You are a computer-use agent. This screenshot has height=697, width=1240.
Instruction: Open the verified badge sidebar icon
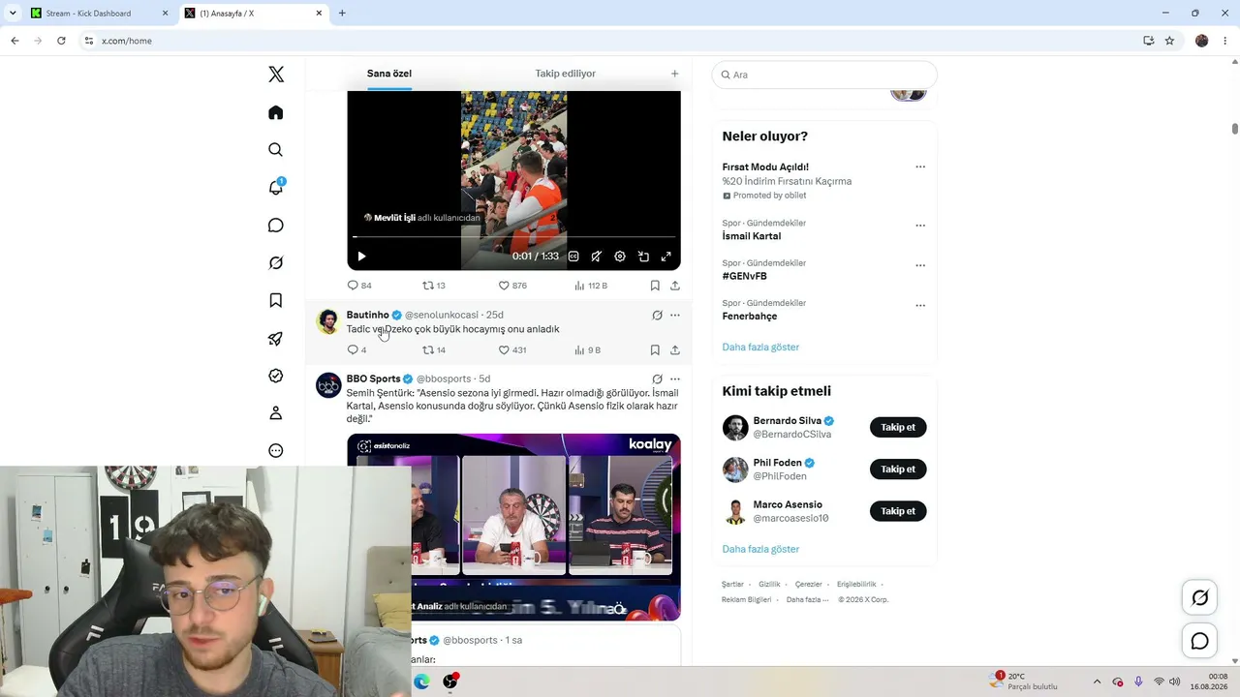276,376
